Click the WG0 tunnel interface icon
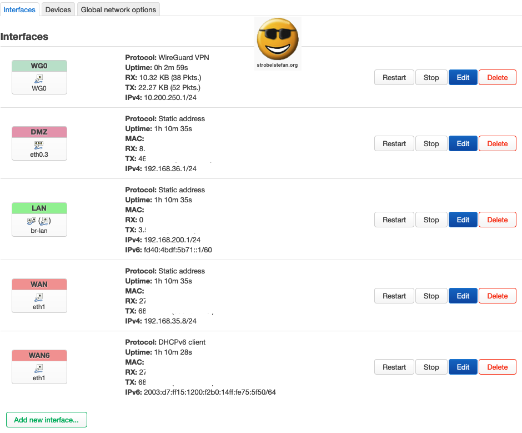This screenshot has height=433, width=522. (39, 79)
